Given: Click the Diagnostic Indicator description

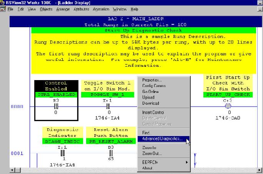Looking at the screenshot, I should point(63,133).
